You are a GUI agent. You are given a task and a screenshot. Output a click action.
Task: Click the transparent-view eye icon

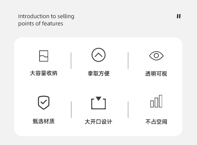click(x=156, y=56)
